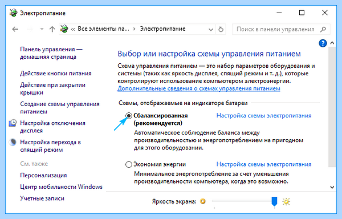Expand the hidden breadcrumb double chevron
Image resolution: width=342 pixels, height=219 pixels.
click(73, 29)
